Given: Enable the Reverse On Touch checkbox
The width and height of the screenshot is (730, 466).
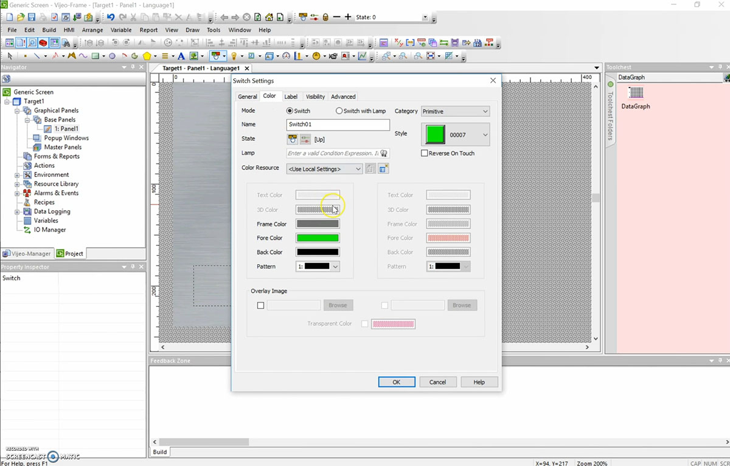Looking at the screenshot, I should click(425, 153).
